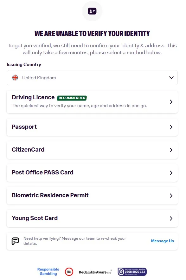The width and height of the screenshot is (186, 280).
Task: Click the United Kingdom country selector field
Action: [x=92, y=77]
